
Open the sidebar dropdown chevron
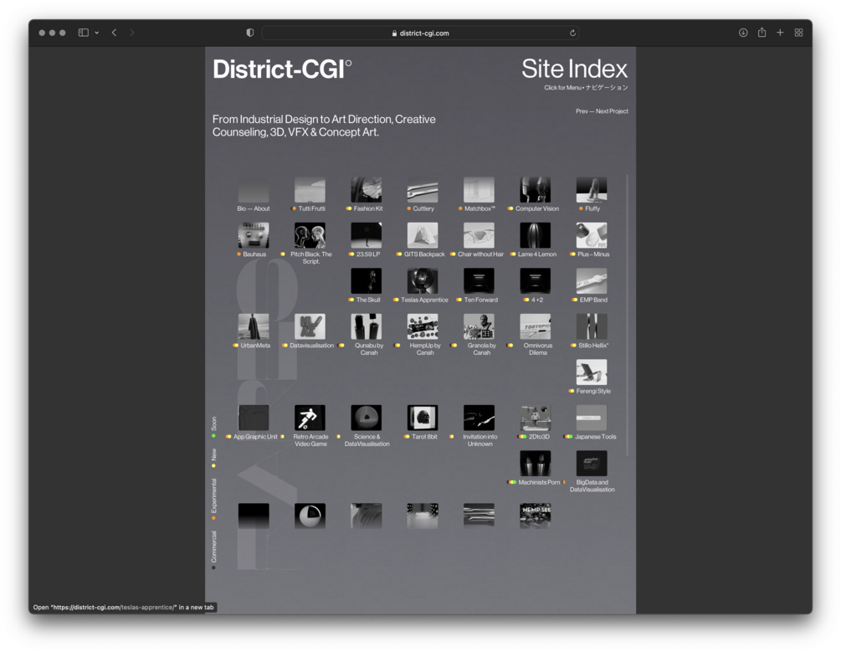click(96, 33)
